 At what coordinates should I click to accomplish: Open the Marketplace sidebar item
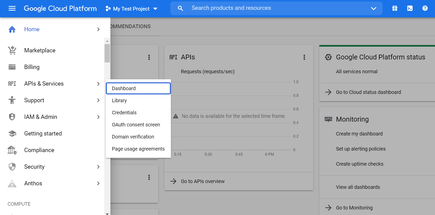pos(52,50)
